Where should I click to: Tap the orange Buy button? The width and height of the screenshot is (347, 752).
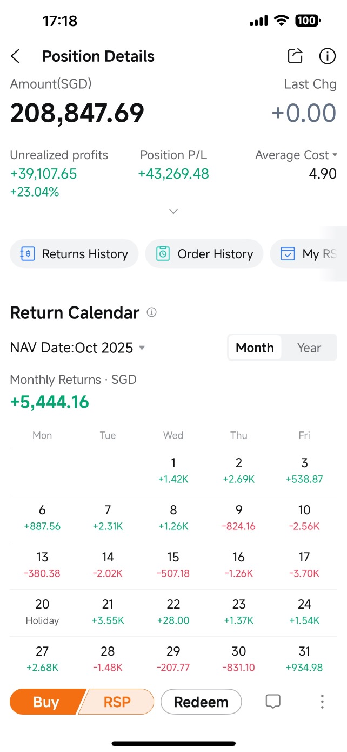[x=46, y=702]
